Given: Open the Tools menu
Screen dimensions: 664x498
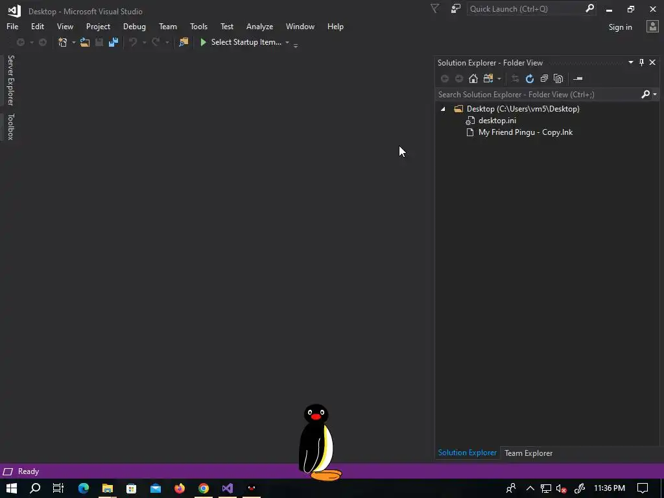Looking at the screenshot, I should (x=198, y=26).
